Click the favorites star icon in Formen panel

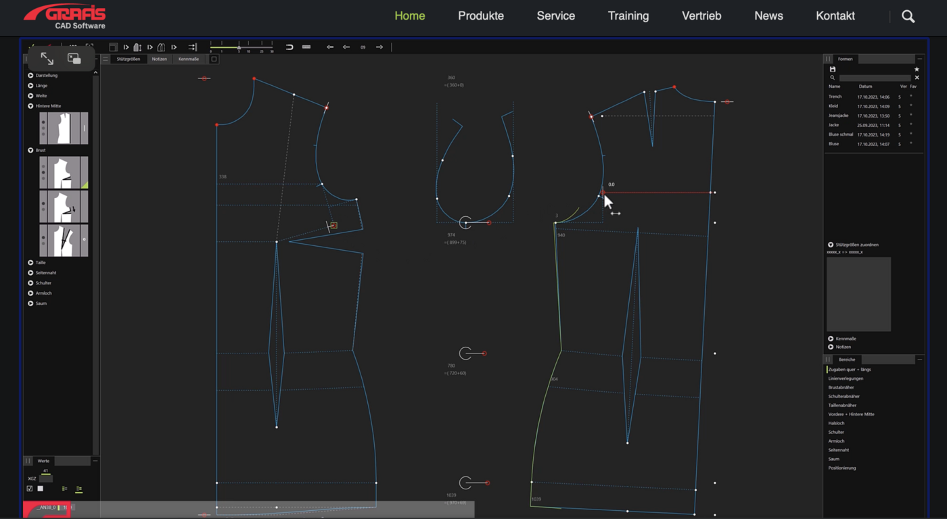pyautogui.click(x=917, y=69)
